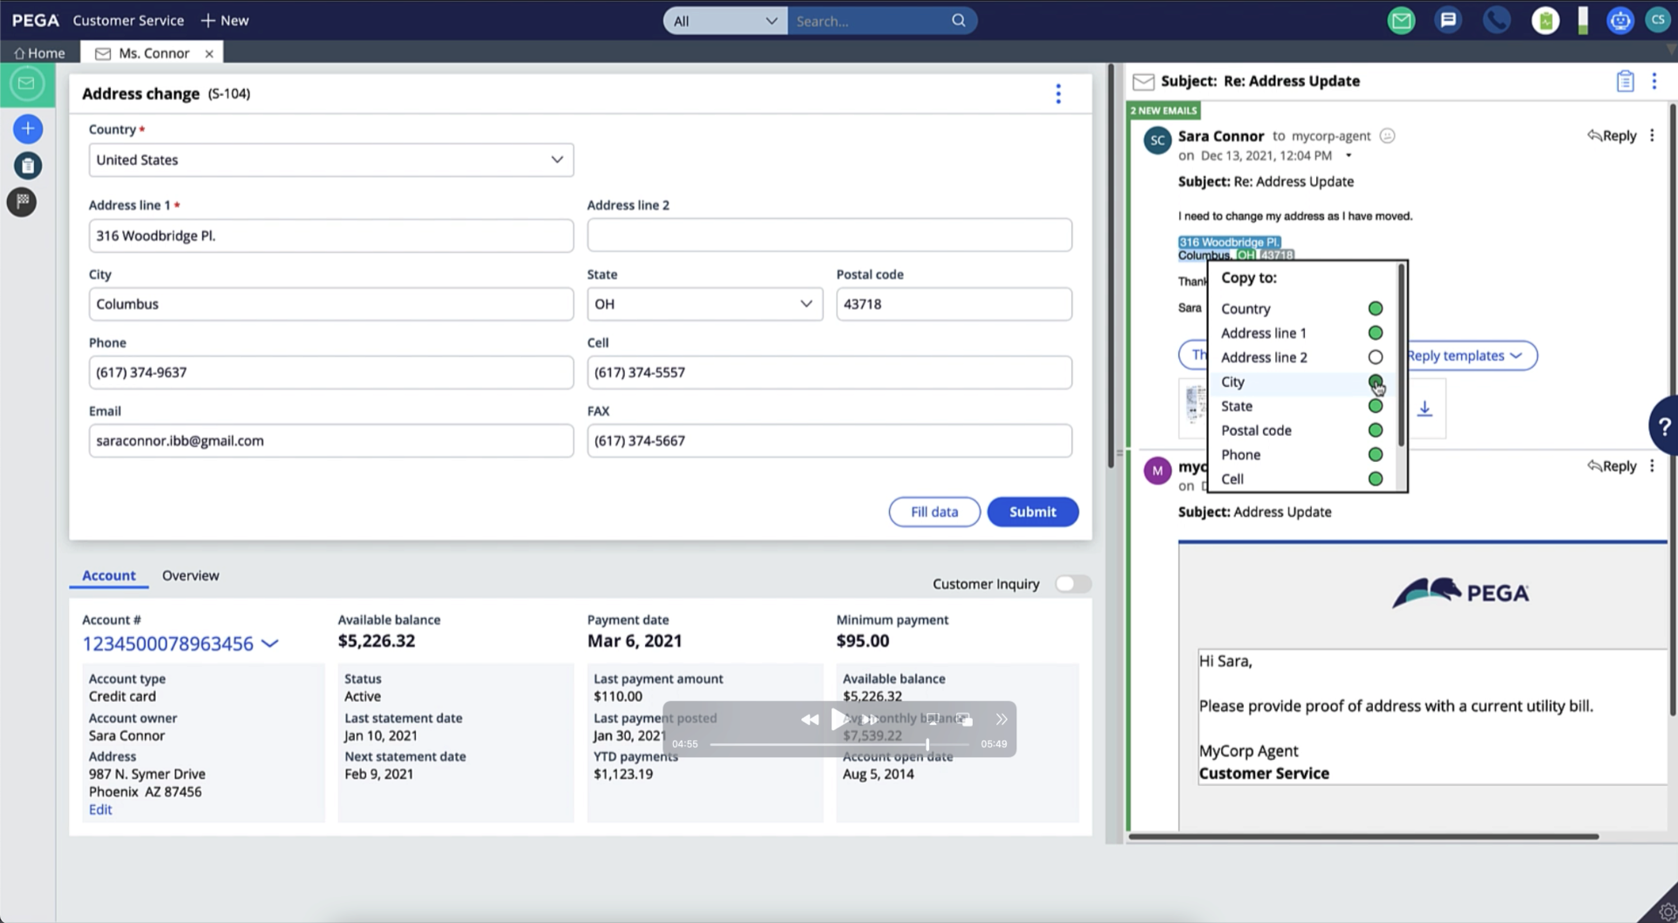Viewport: 1678px width, 923px height.
Task: Open the Address change case three-dot menu
Action: pos(1058,93)
